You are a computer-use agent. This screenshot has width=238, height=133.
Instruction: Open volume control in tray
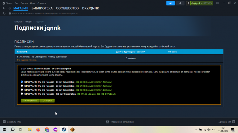click(209, 130)
